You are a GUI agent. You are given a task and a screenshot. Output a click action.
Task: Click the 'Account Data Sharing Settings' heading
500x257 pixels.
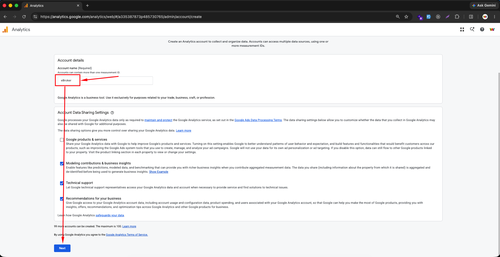[x=83, y=112]
